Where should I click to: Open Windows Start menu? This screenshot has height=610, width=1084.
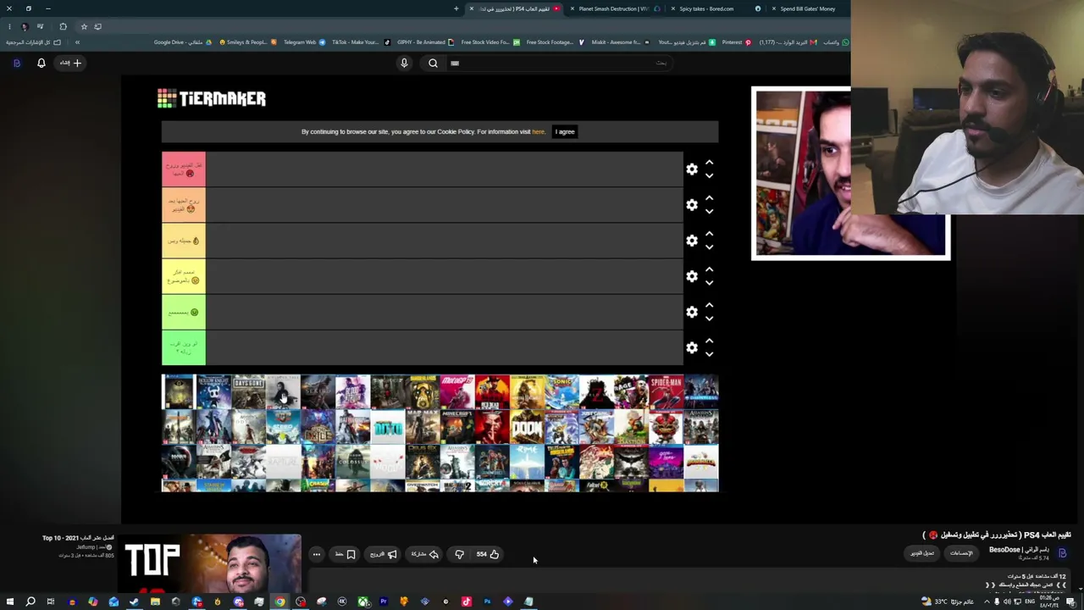[x=9, y=602]
